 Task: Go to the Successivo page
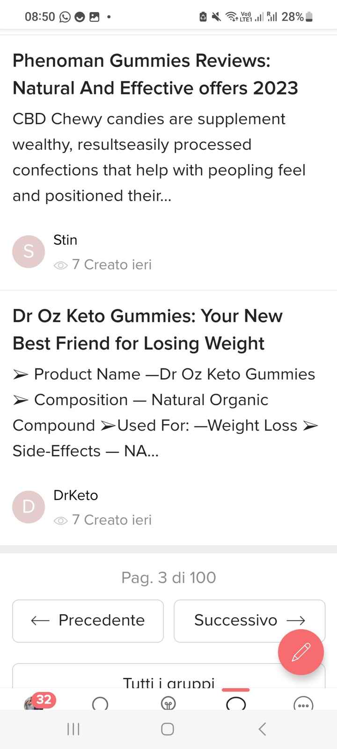[249, 621]
